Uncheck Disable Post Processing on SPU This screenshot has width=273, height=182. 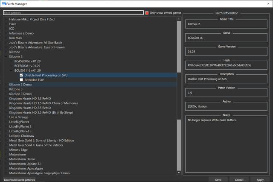(x=21, y=75)
